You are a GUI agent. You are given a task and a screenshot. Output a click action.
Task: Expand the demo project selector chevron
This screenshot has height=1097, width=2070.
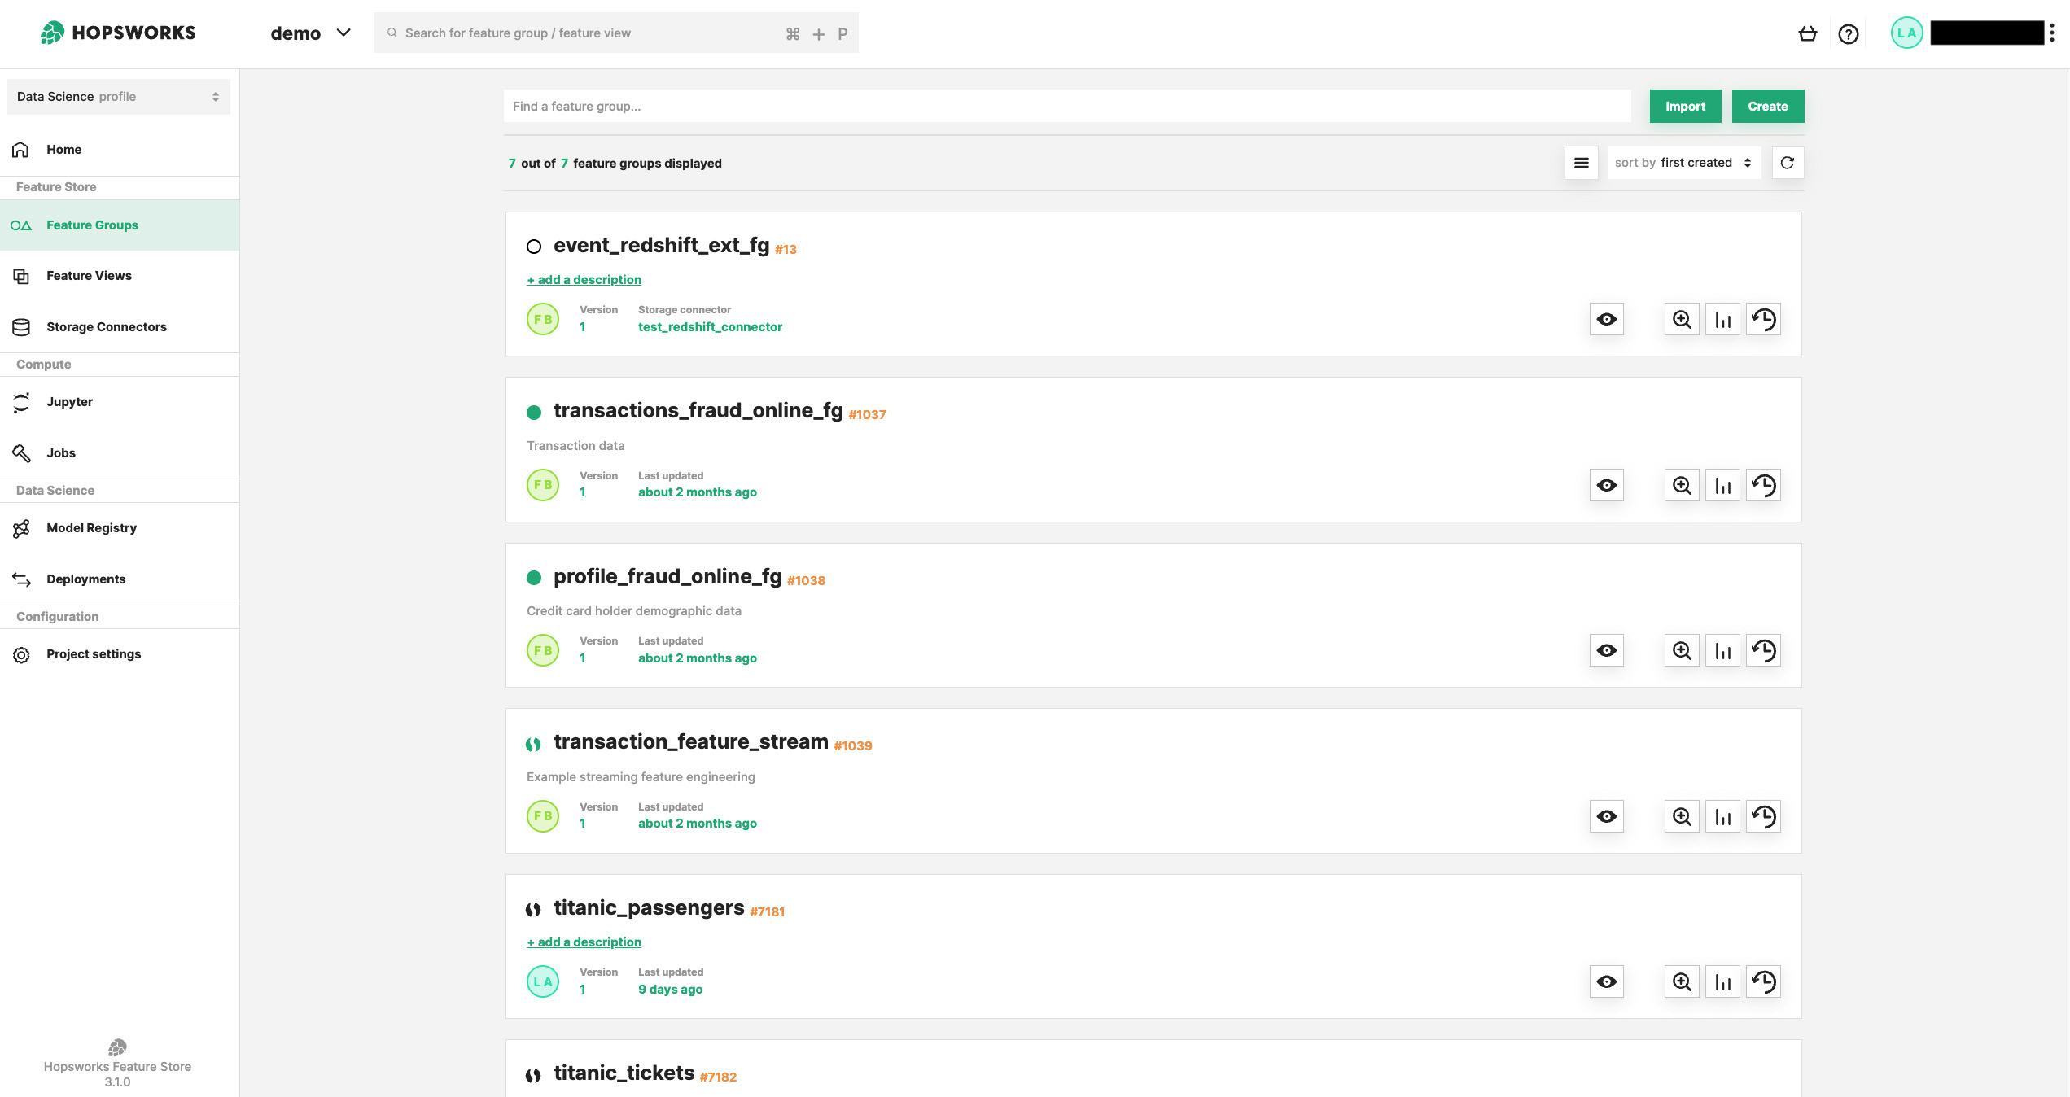(344, 33)
